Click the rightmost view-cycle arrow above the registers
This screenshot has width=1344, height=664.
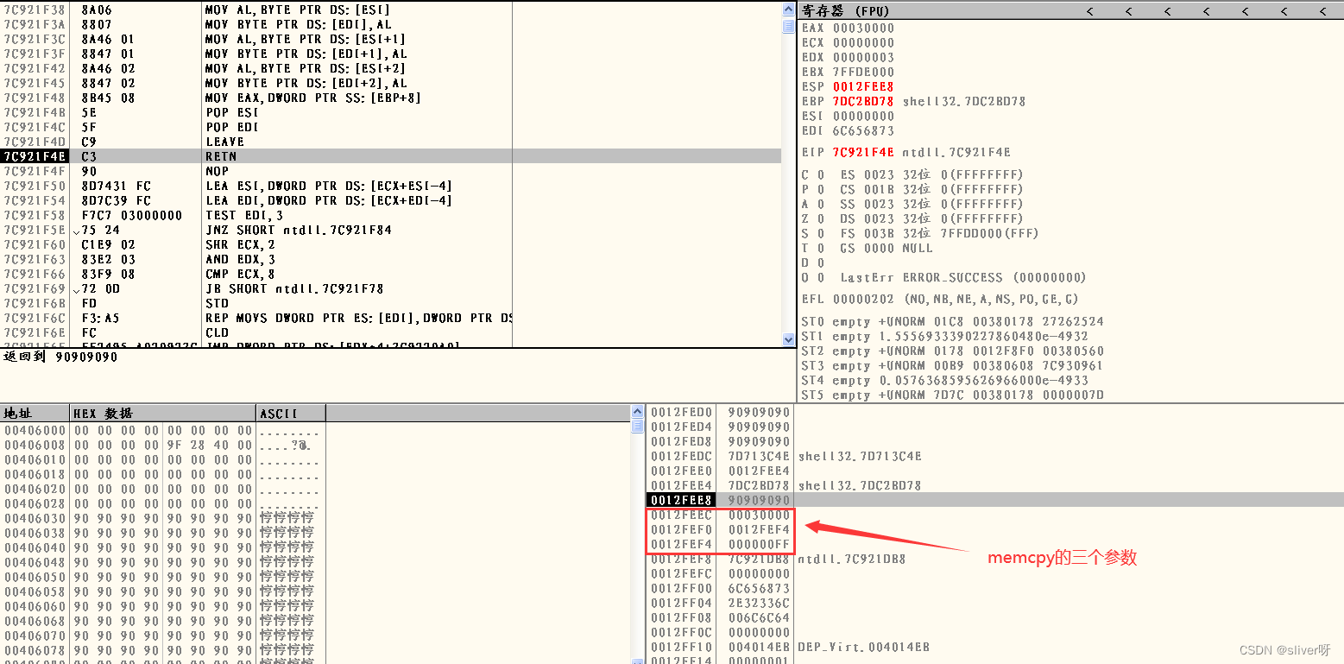coord(1322,11)
